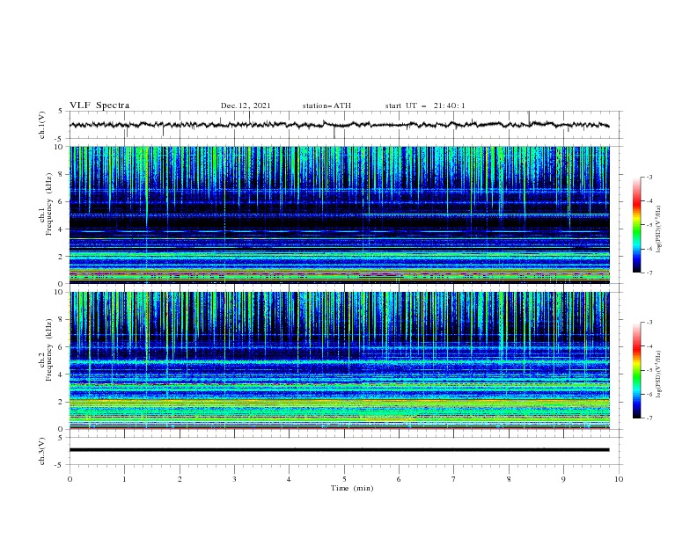Image resolution: width=697 pixels, height=538 pixels.
Task: Click the "9" tick on the time axis
Action: pyautogui.click(x=563, y=479)
